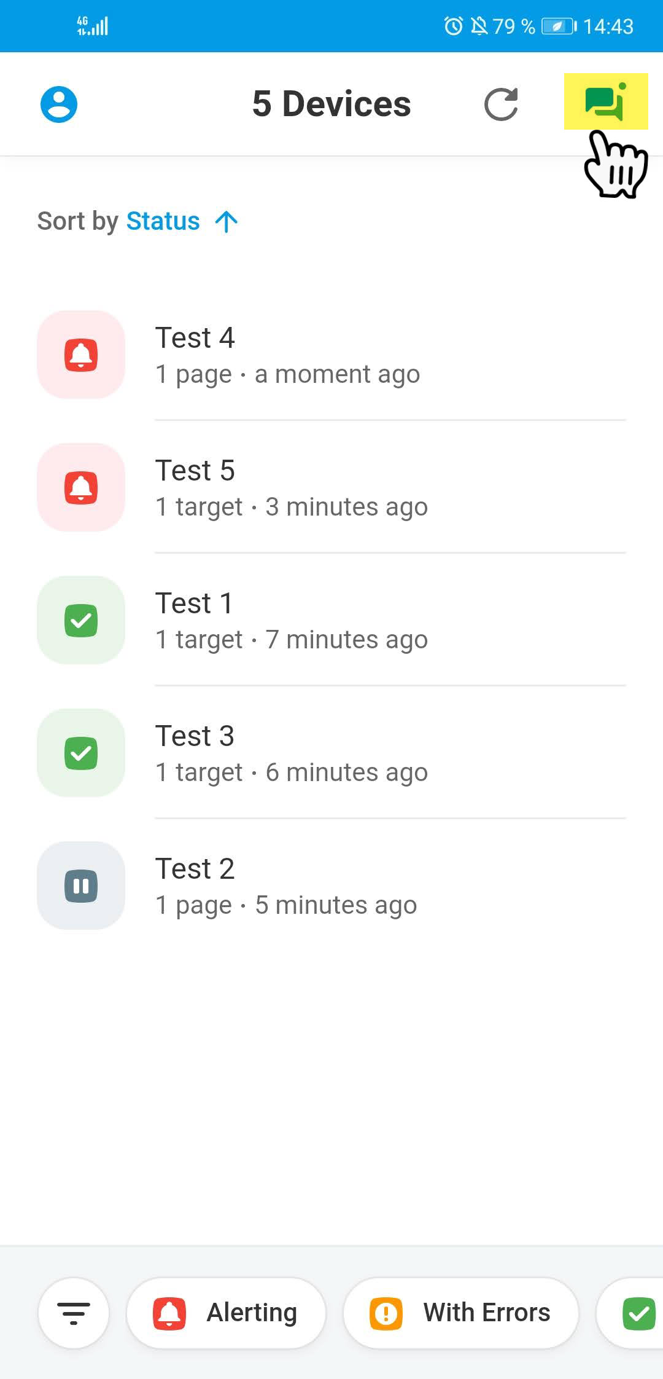This screenshot has height=1379, width=663.
Task: Tap the green check icon for Test 1
Action: 81,620
